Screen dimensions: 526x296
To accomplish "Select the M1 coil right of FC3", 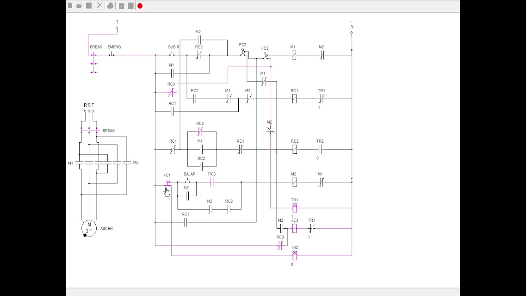I will click(294, 55).
